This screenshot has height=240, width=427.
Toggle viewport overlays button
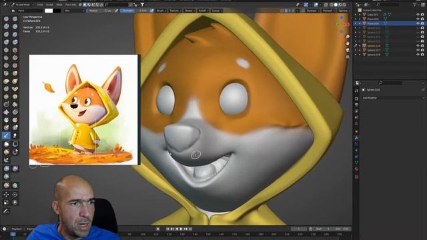click(316, 5)
